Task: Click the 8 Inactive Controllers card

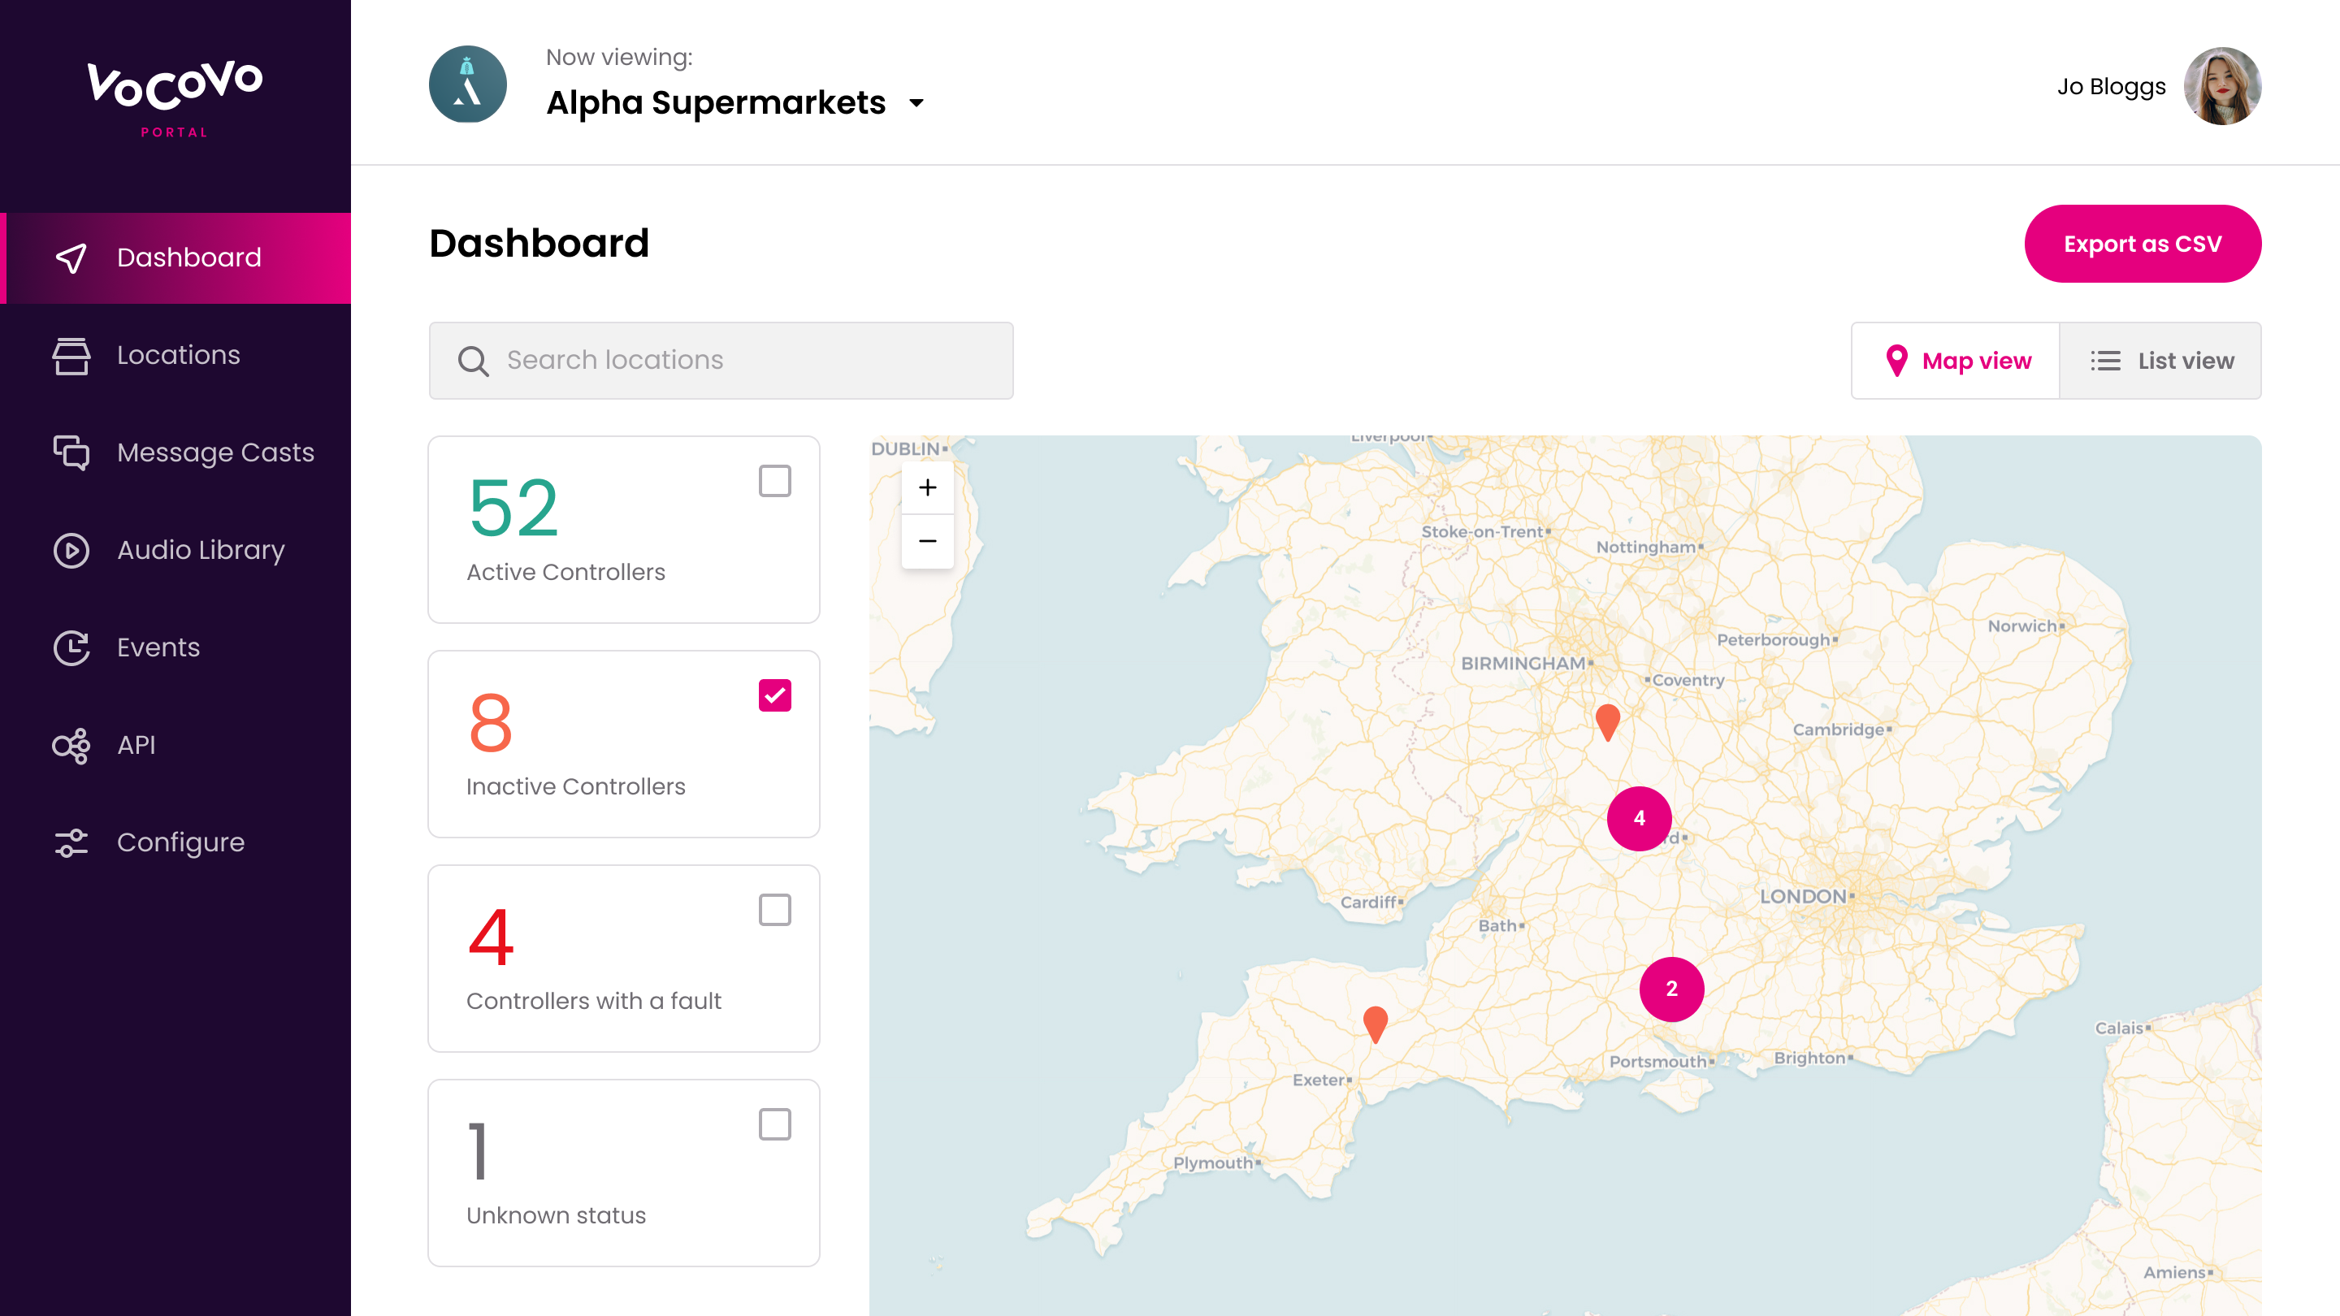Action: tap(623, 744)
